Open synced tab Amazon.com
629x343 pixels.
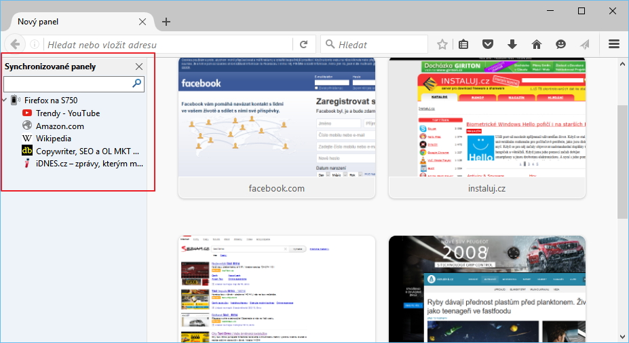click(x=60, y=126)
